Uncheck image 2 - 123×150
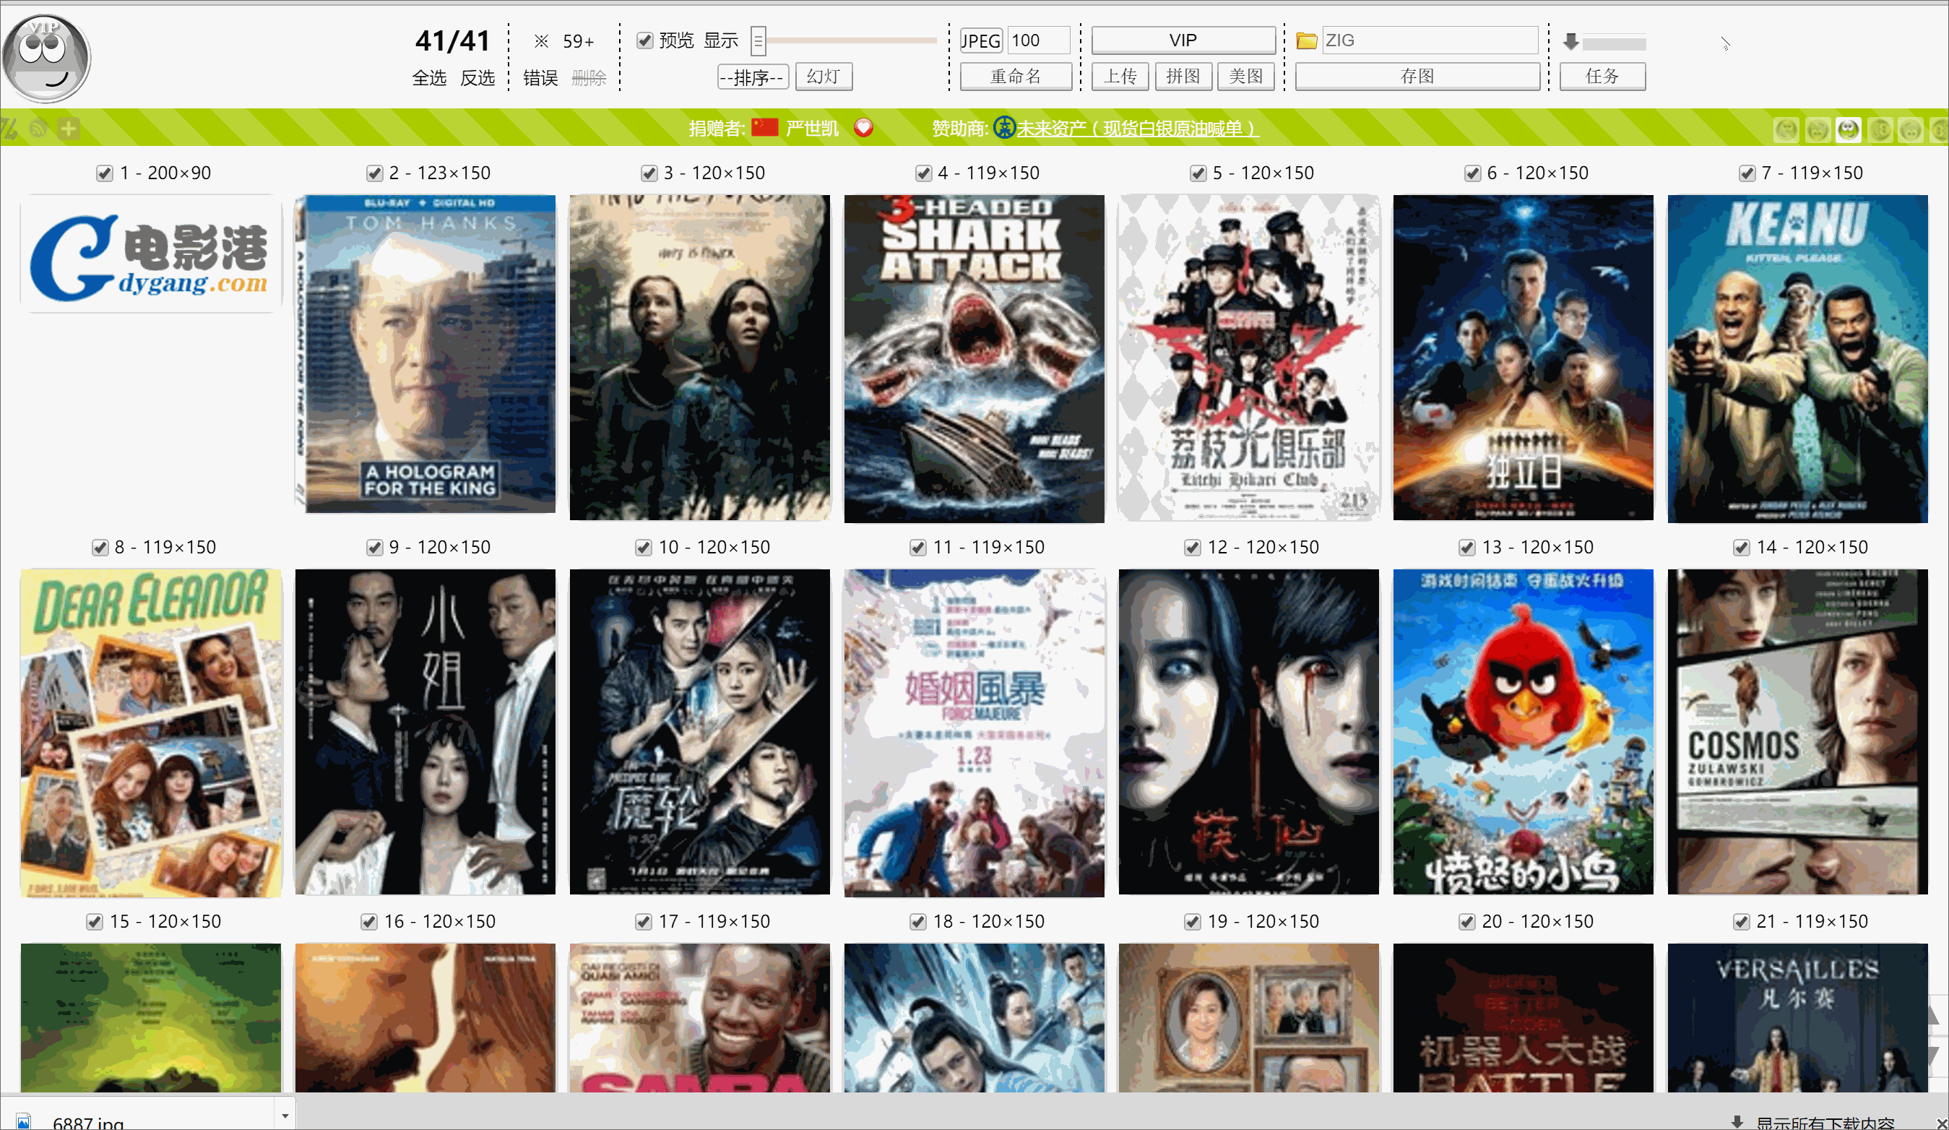The image size is (1949, 1130). coord(374,173)
